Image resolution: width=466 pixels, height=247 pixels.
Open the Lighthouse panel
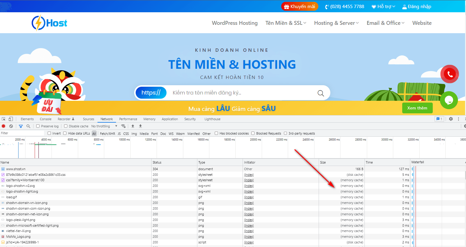212,119
